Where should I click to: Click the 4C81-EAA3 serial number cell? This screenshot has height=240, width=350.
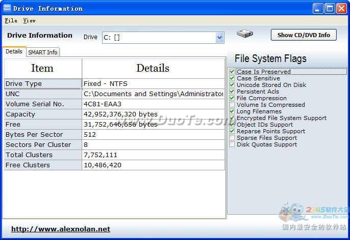tap(153, 104)
